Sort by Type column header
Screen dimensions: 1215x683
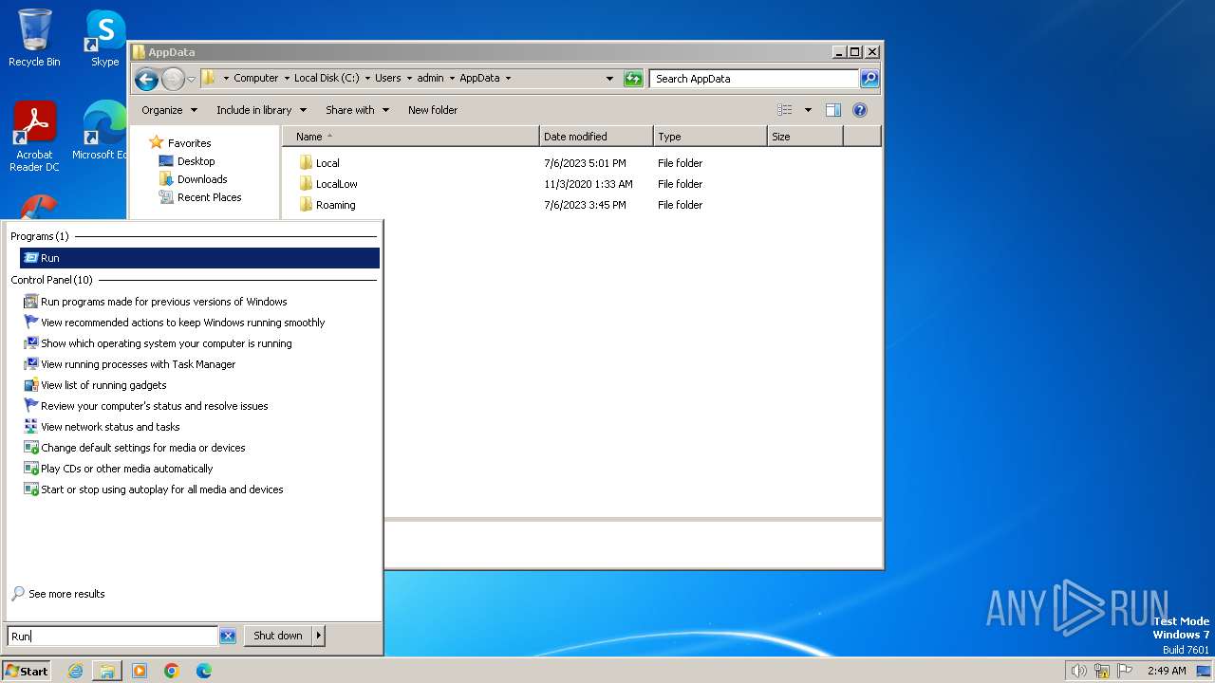[x=710, y=137]
